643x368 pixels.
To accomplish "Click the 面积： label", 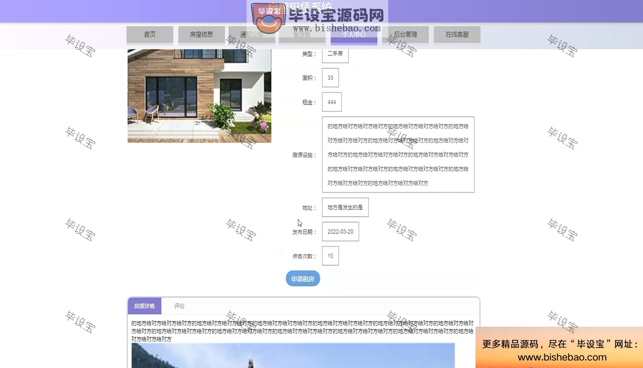I will (x=309, y=78).
